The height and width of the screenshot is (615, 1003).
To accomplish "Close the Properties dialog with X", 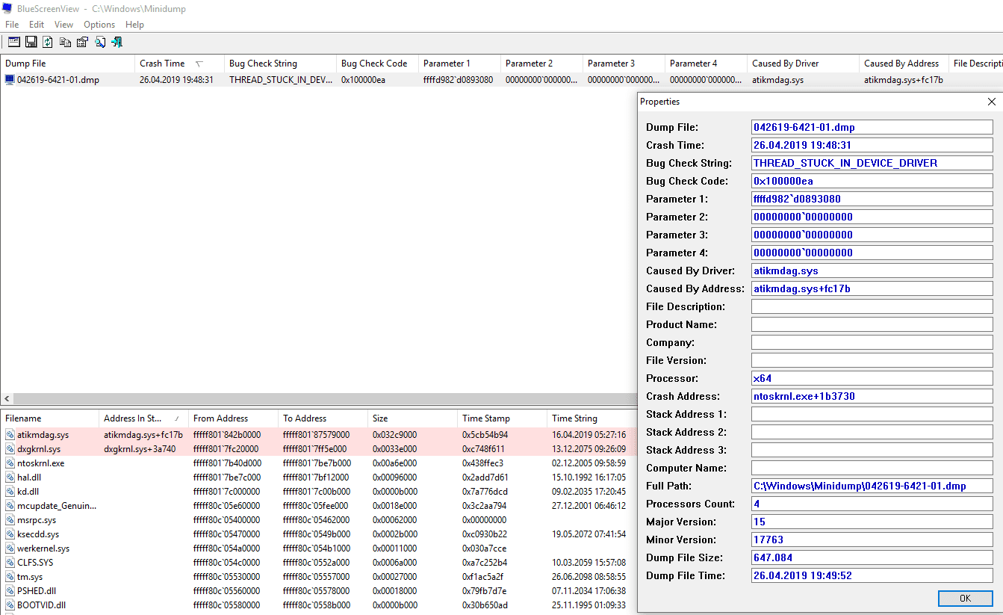I will pyautogui.click(x=992, y=102).
